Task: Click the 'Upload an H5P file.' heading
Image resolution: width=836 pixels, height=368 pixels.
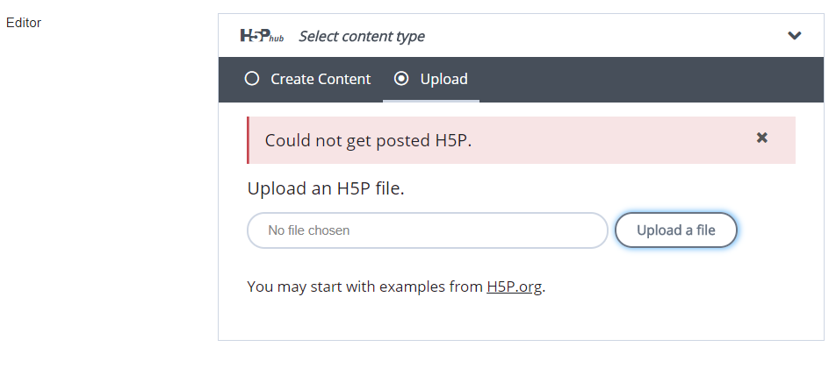Action: (x=326, y=188)
